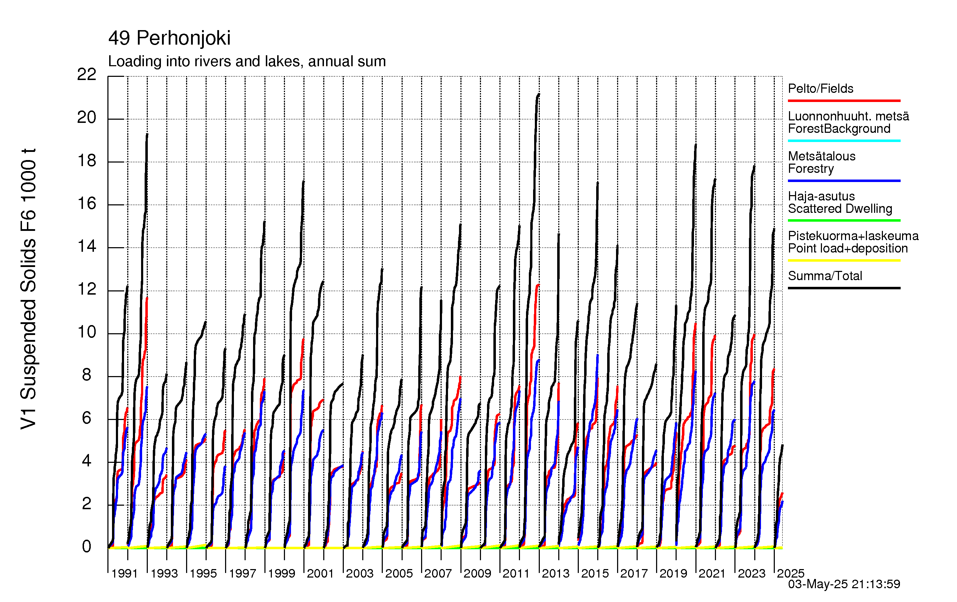Click x-axis year label 2009
The width and height of the screenshot is (957, 602).
(477, 573)
